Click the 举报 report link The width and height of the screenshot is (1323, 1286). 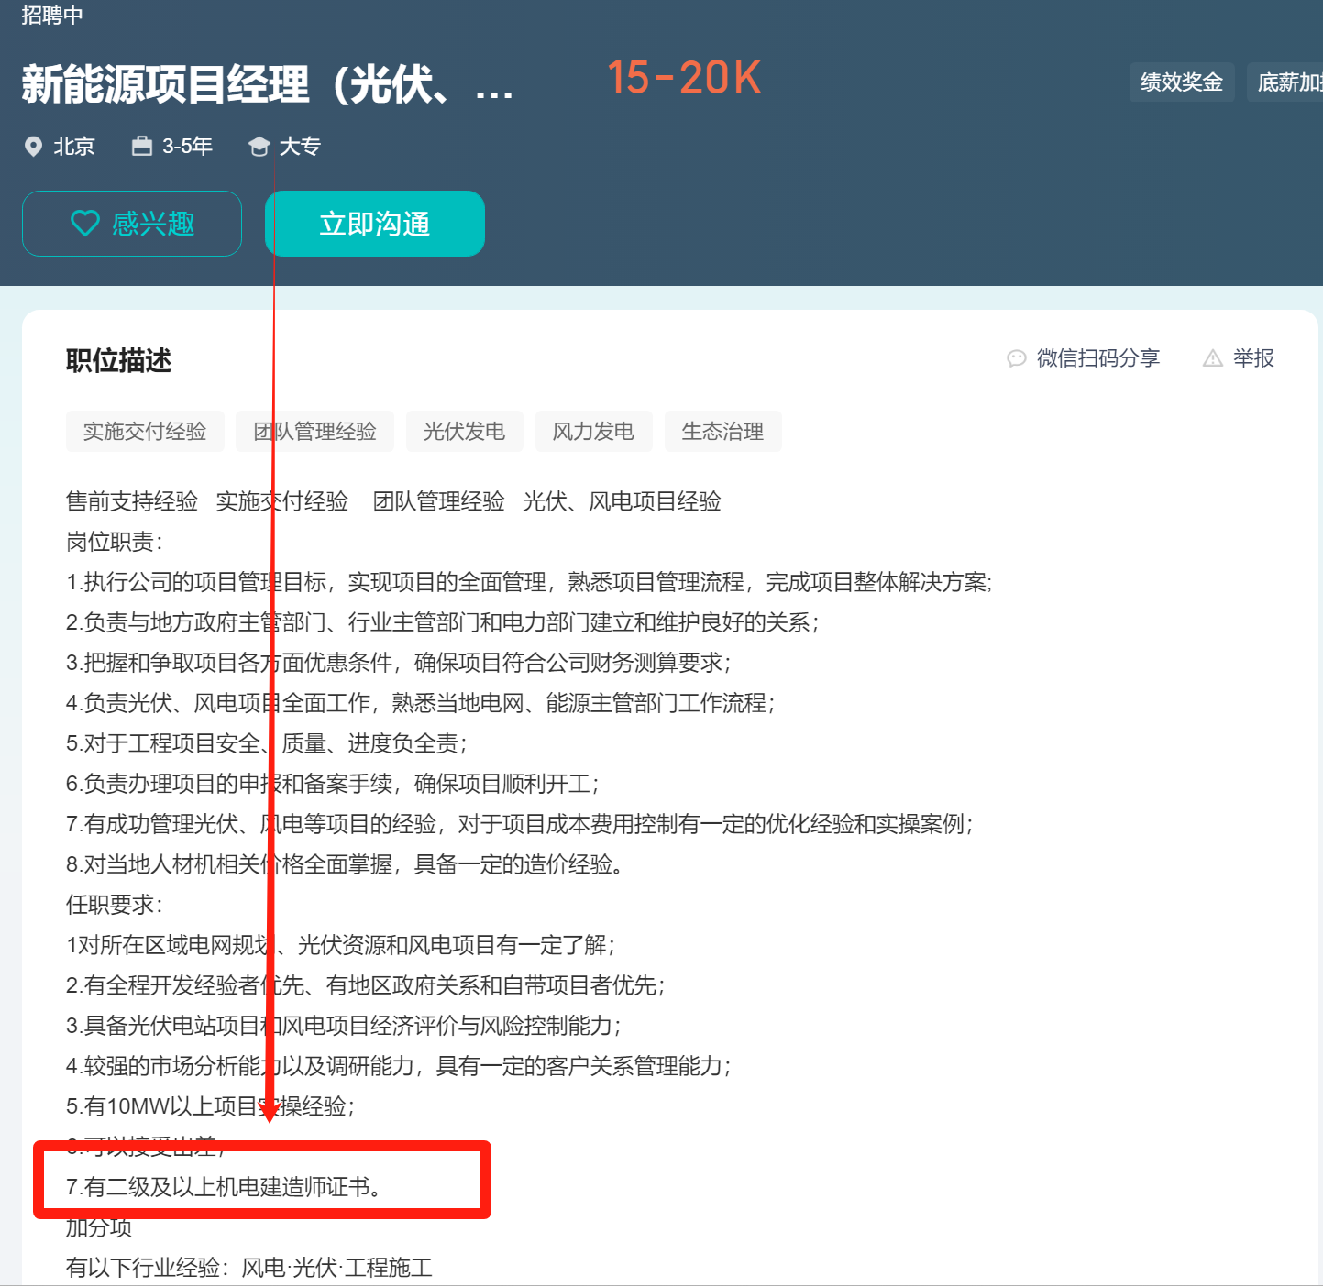[x=1253, y=358]
